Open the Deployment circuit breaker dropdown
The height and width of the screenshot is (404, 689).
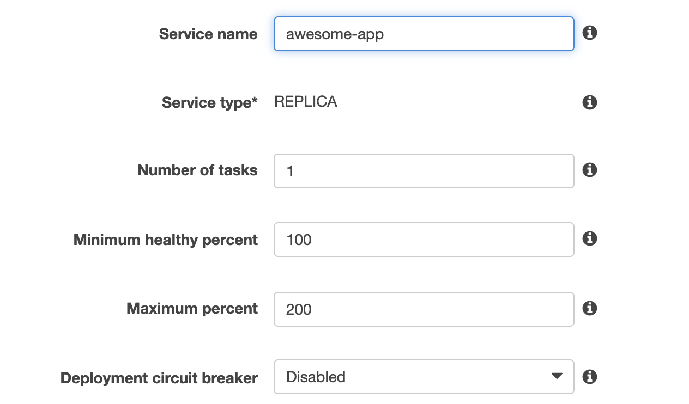[x=424, y=376]
